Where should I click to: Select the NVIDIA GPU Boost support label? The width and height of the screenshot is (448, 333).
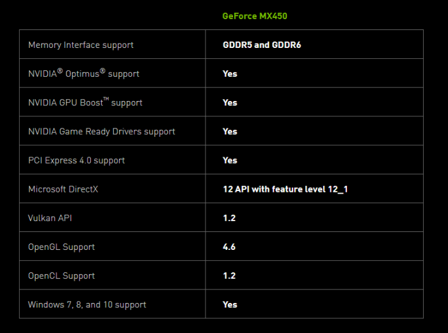pos(85,102)
